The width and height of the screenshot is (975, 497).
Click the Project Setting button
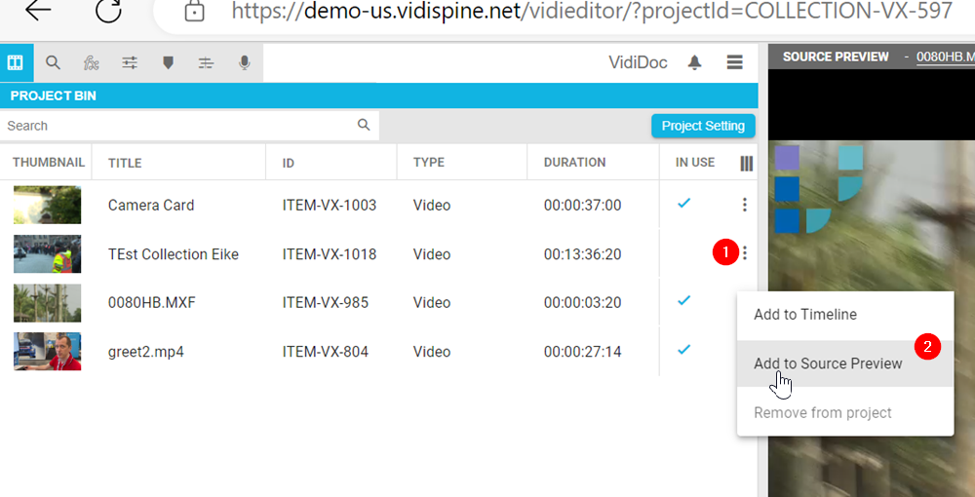(x=703, y=126)
